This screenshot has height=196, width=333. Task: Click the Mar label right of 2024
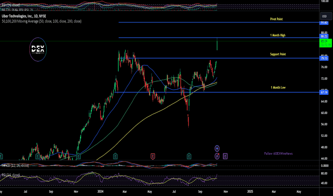coord(124,192)
